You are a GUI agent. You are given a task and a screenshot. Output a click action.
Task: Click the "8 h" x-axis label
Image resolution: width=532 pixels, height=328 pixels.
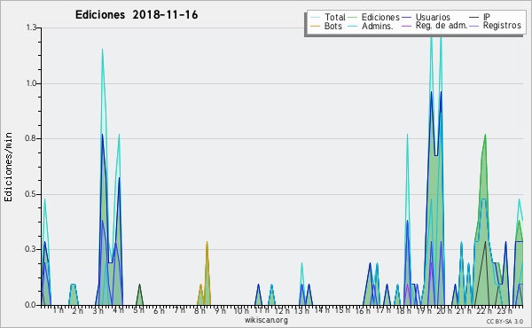click(199, 311)
